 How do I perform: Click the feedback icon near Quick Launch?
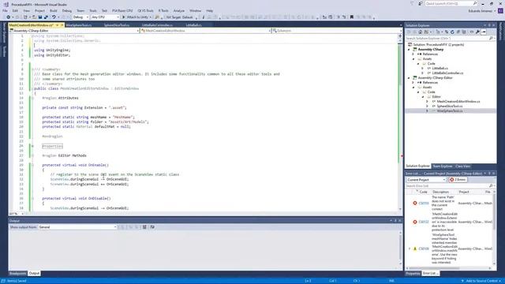(421, 3)
